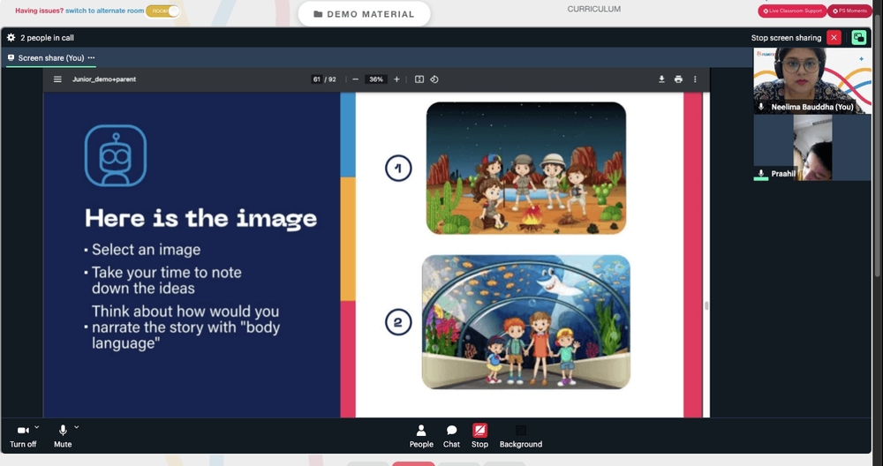Click zoom level field 36%
Viewport: 883px width, 466px height.
[375, 79]
